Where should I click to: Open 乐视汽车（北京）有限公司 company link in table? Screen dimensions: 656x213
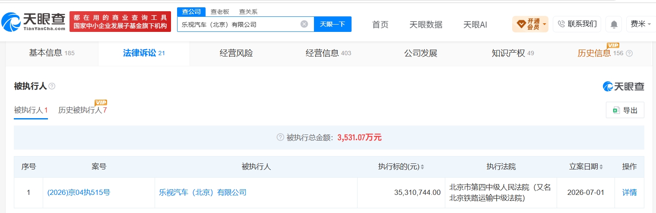[203, 192]
